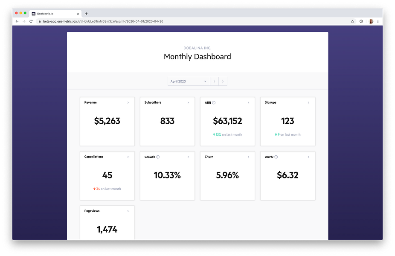Click the ARR info icon
This screenshot has height=256, width=395.
coord(214,102)
